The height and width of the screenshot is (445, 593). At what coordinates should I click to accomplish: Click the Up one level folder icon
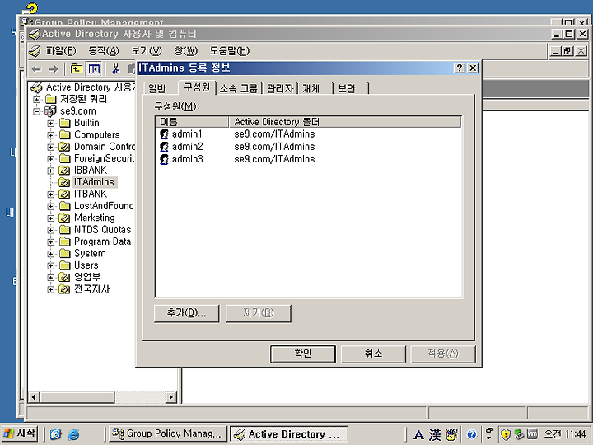point(77,69)
